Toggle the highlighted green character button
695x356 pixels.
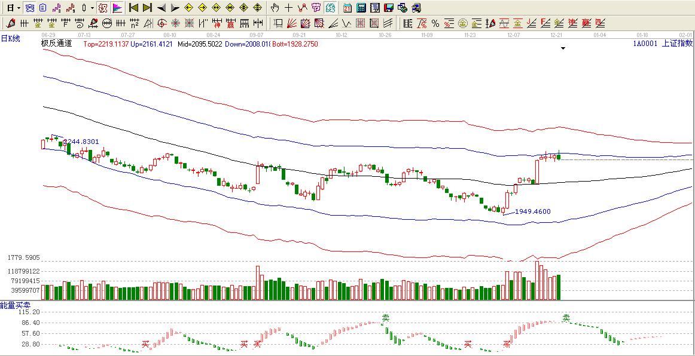click(x=330, y=8)
